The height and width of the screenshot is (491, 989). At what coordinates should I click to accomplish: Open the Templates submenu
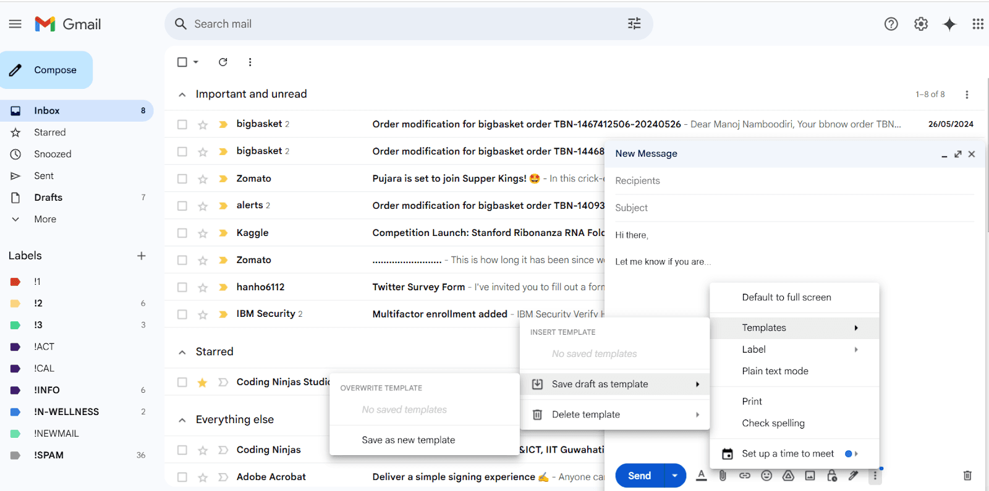[x=794, y=327]
